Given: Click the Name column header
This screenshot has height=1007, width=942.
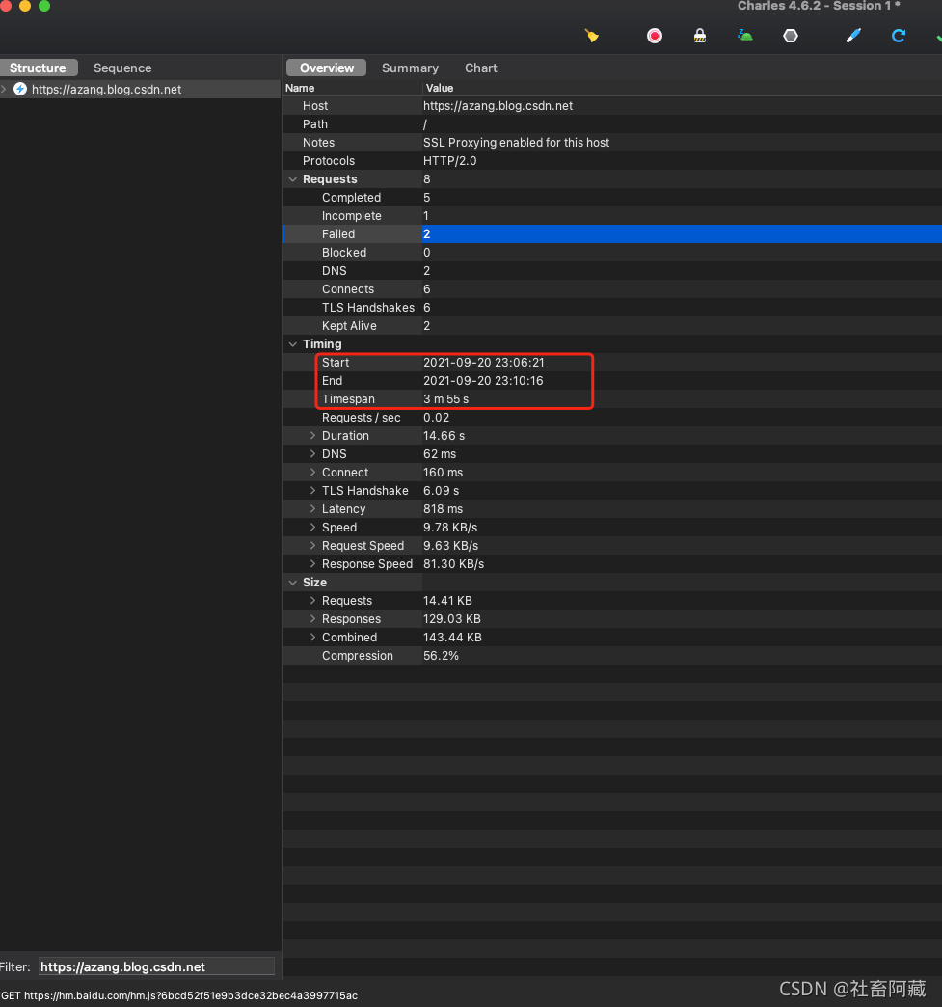Looking at the screenshot, I should pos(352,88).
